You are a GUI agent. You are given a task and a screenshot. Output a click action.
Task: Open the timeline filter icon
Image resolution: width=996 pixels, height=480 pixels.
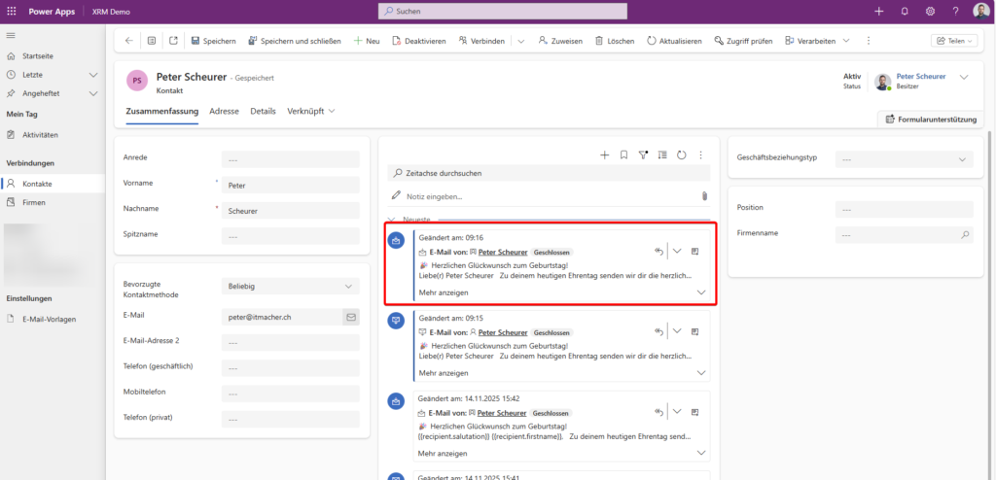(x=643, y=154)
